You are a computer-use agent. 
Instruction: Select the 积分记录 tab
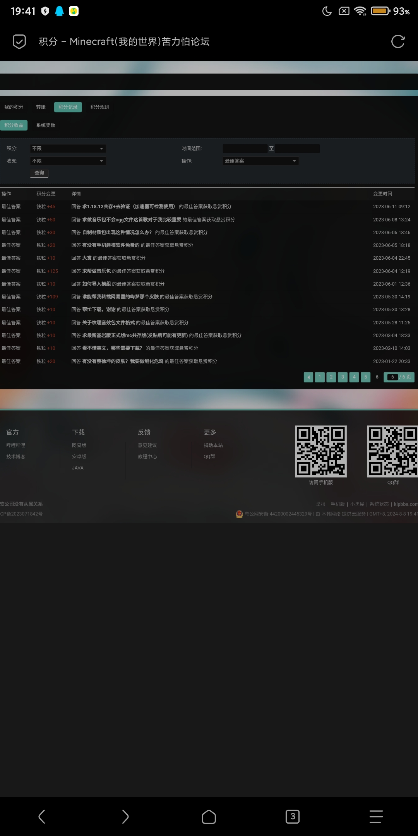[x=68, y=107]
